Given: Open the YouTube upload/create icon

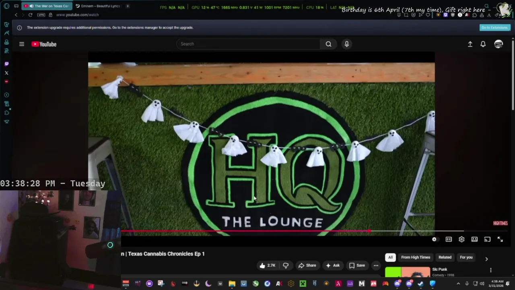Looking at the screenshot, I should click(x=470, y=44).
